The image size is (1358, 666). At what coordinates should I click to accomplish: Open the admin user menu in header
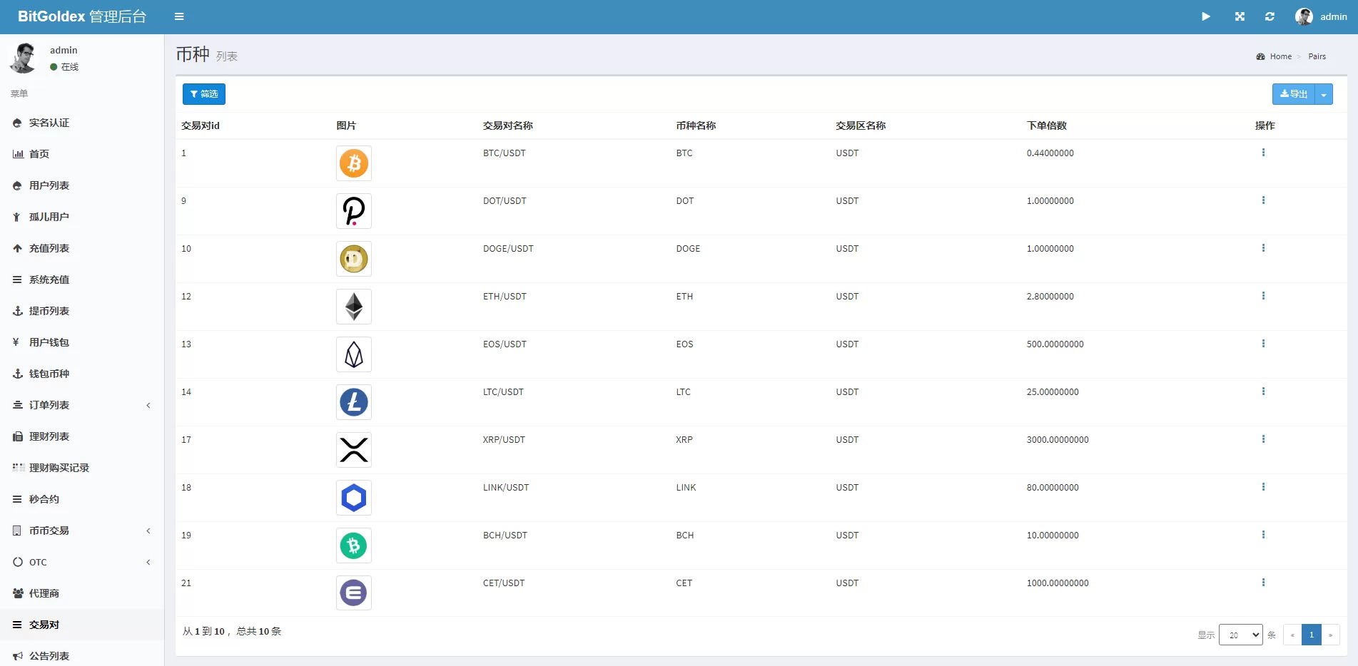(1321, 16)
